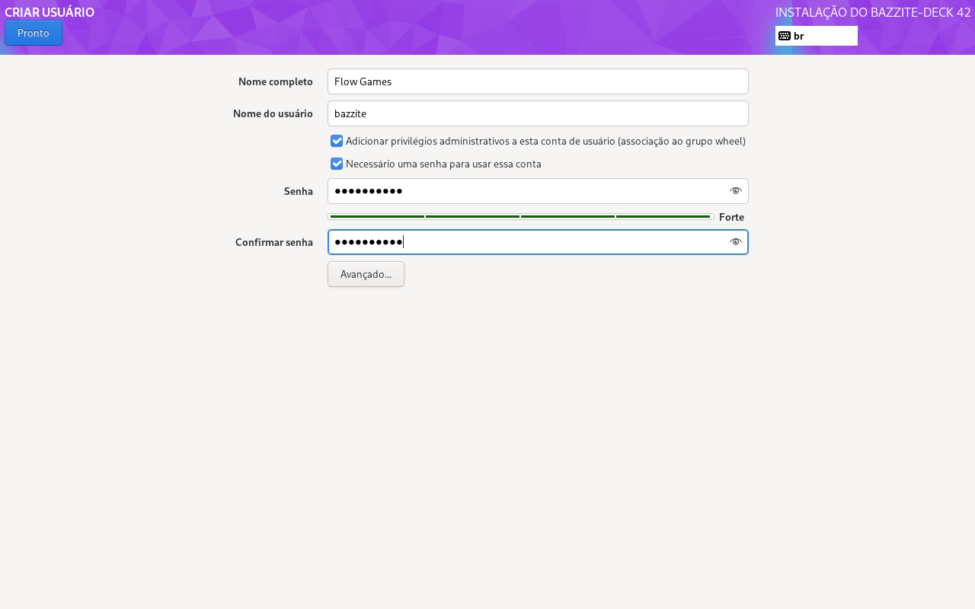Click the Pronto button
The height and width of the screenshot is (609, 975).
tap(34, 33)
